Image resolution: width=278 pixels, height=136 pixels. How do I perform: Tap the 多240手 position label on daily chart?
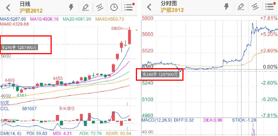tap(20, 47)
